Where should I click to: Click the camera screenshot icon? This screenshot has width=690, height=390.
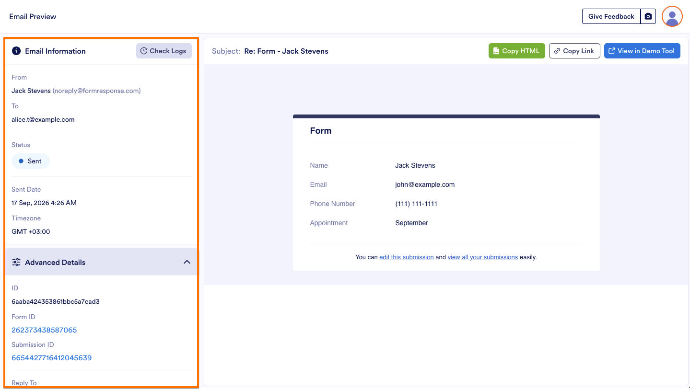[x=648, y=16]
